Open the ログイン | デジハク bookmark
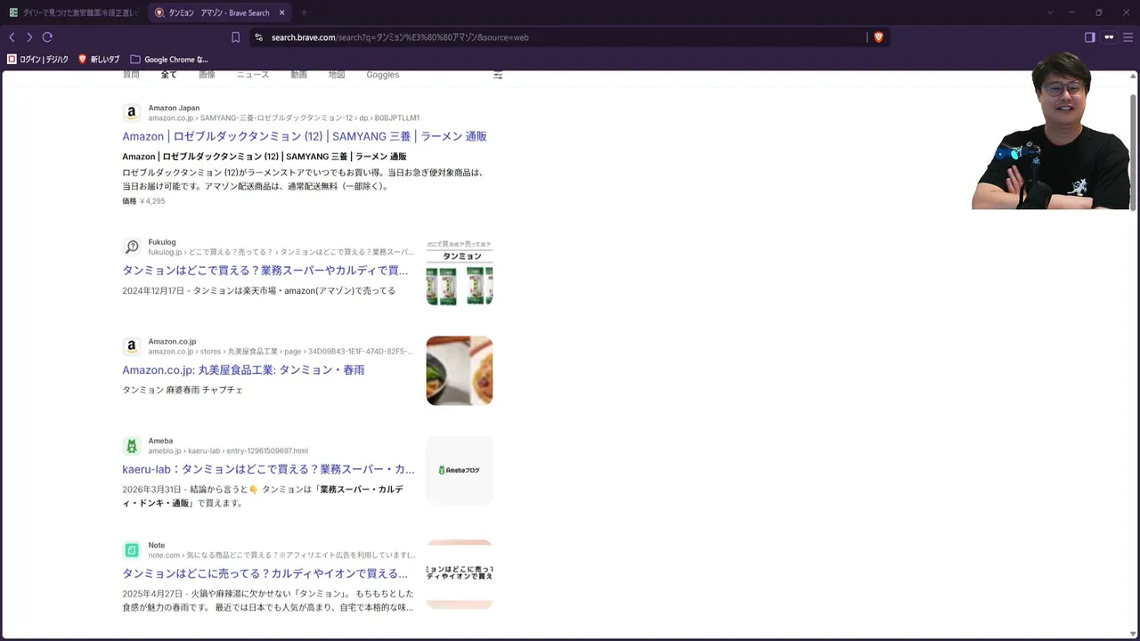This screenshot has width=1140, height=641. (x=37, y=60)
